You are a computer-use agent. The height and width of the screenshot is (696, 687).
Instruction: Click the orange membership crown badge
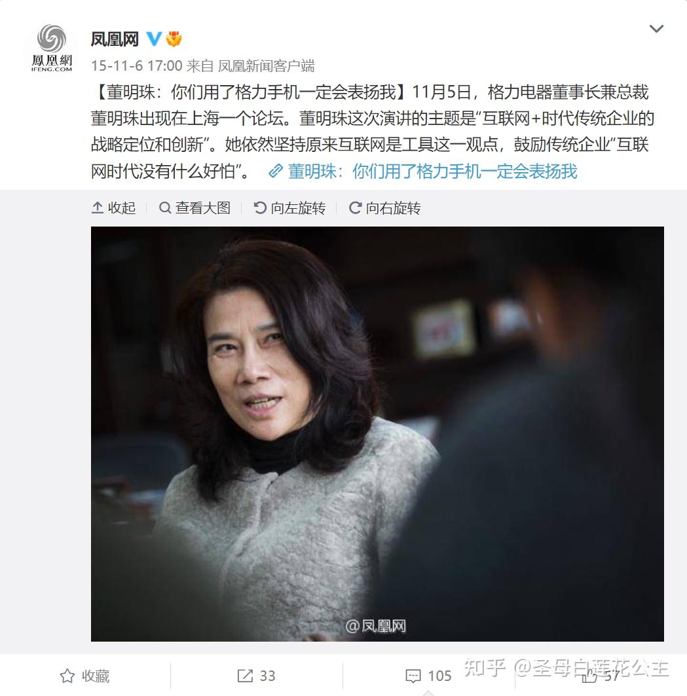[174, 39]
